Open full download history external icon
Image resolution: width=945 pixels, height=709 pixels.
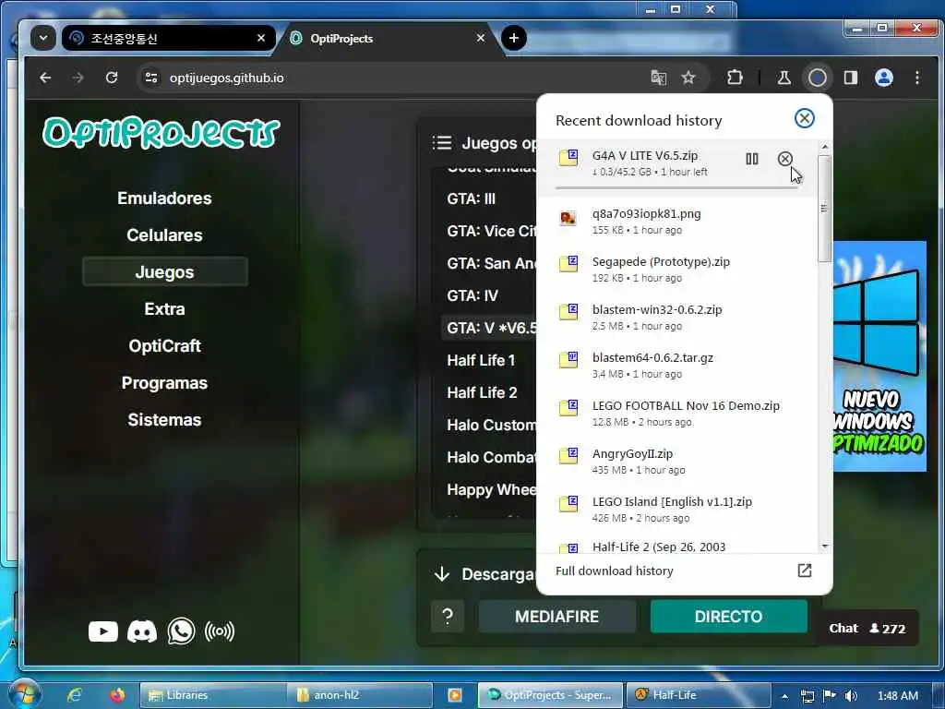click(x=804, y=571)
